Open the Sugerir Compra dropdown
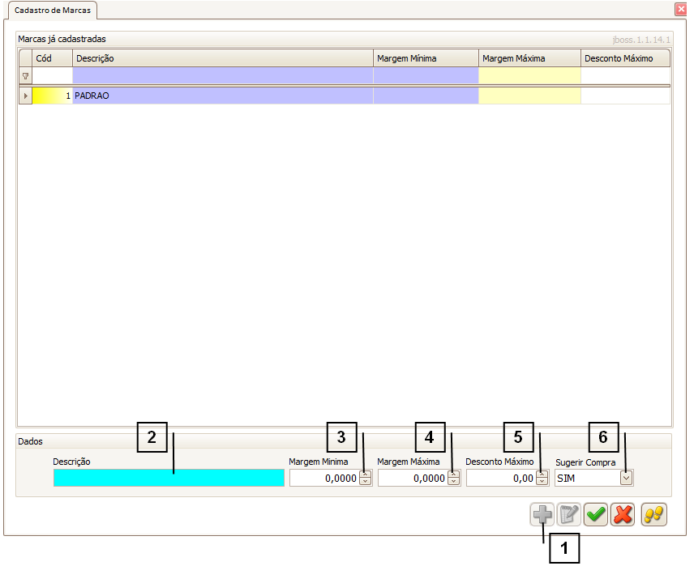Image resolution: width=694 pixels, height=566 pixels. click(626, 479)
